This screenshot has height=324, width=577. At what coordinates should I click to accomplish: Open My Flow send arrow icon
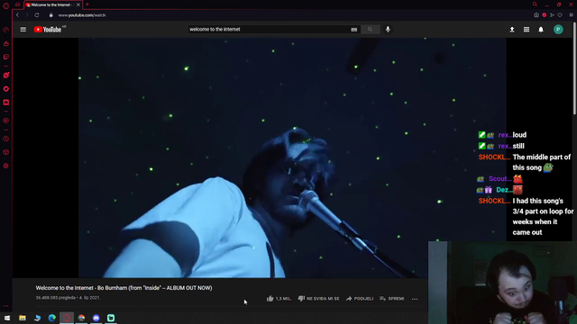[x=552, y=15]
